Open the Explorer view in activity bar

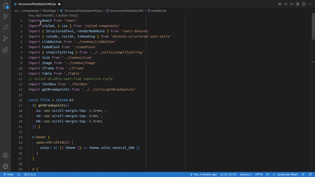pos(5,5)
